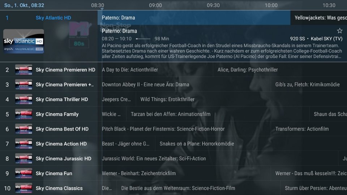The image size is (347, 195).
Task: Select Sky Cinema Thriller HD channel logo
Action: tap(23, 99)
